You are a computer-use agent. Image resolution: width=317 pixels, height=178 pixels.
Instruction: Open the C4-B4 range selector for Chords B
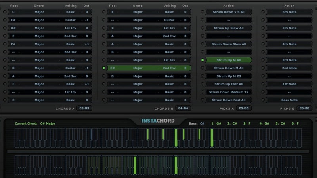coord(183,108)
